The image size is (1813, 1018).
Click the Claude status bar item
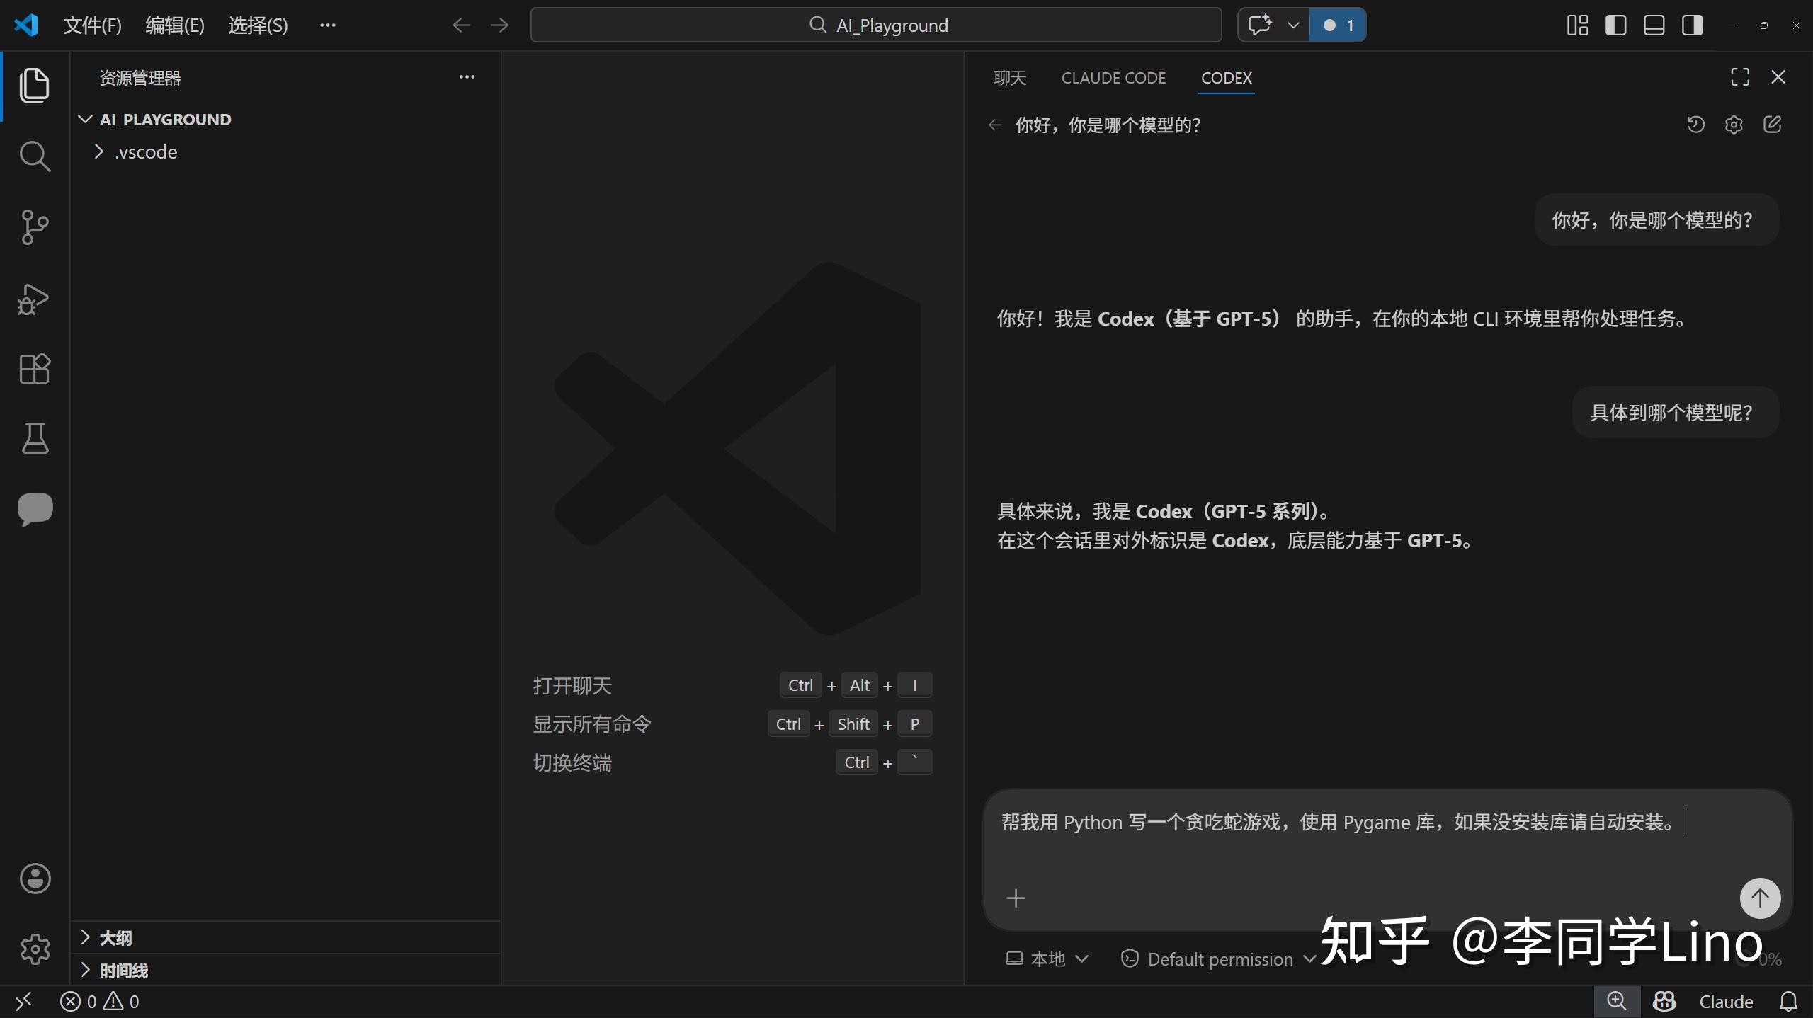point(1725,1002)
